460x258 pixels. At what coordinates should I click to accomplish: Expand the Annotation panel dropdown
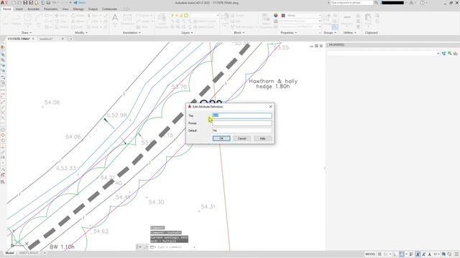coord(132,33)
